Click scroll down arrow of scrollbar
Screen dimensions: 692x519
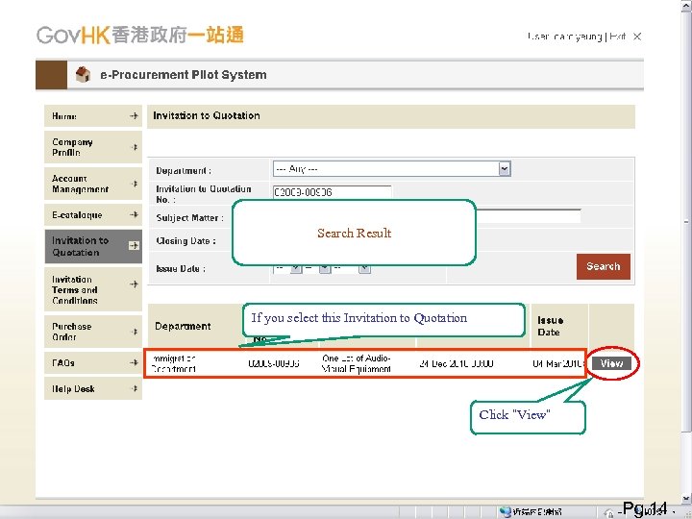(x=686, y=499)
